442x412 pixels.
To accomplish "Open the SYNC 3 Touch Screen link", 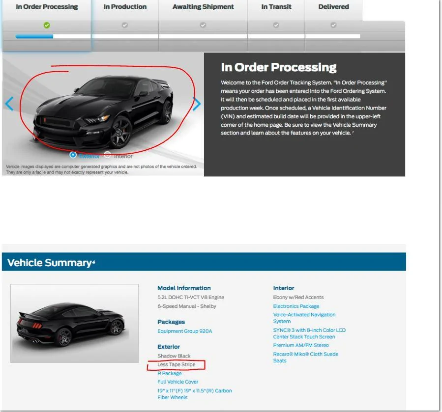I will pos(309,333).
